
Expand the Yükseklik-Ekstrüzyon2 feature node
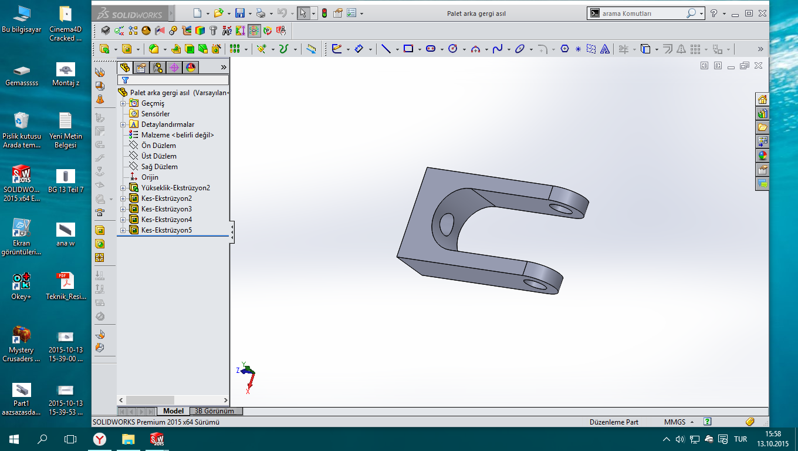tap(123, 188)
